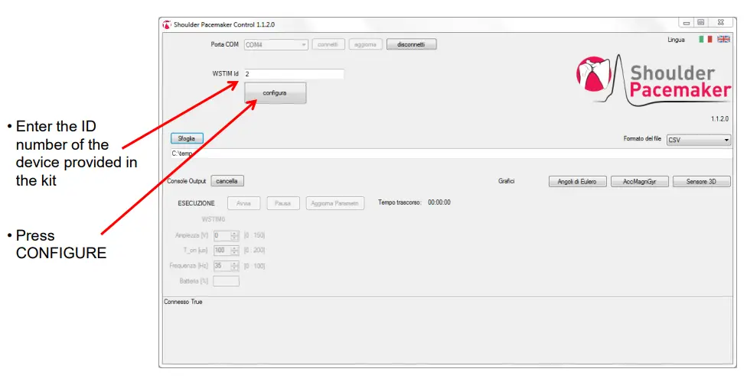Image resolution: width=747 pixels, height=385 pixels.
Task: Click the Aggiorna Parametri button
Action: click(x=335, y=203)
